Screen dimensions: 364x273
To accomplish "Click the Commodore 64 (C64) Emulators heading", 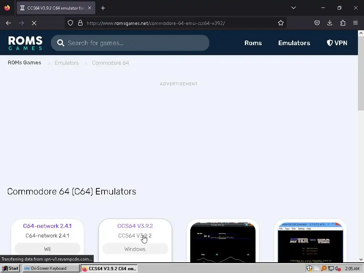I will click(72, 192).
